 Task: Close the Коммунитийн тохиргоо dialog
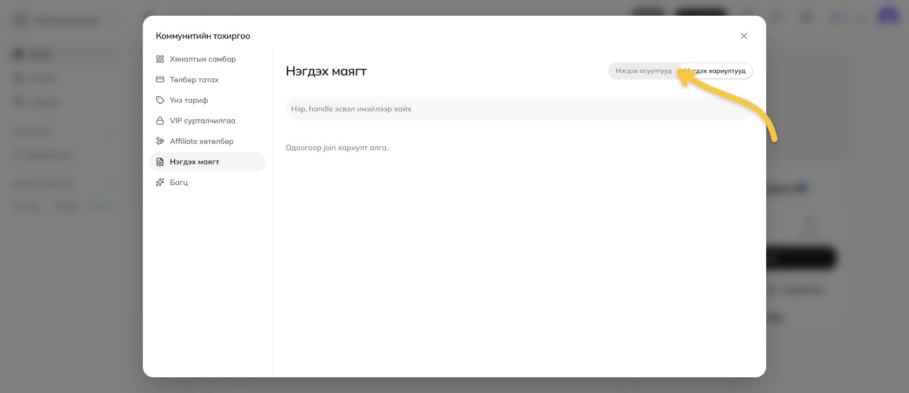tap(744, 36)
